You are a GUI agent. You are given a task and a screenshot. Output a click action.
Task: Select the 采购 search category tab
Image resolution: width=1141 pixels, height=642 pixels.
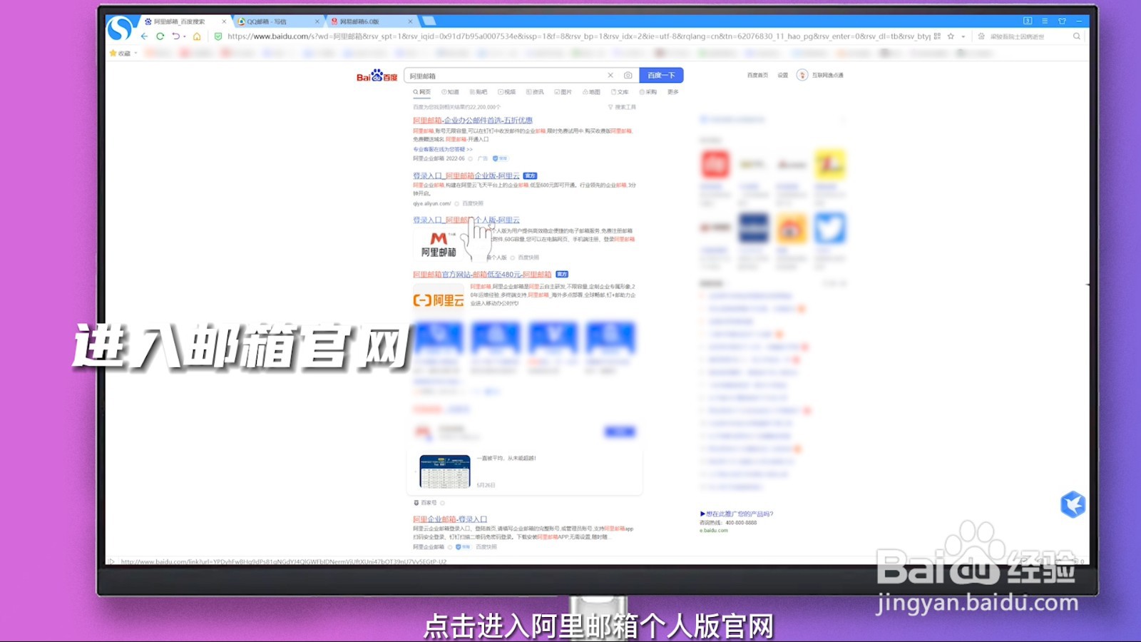pos(648,92)
